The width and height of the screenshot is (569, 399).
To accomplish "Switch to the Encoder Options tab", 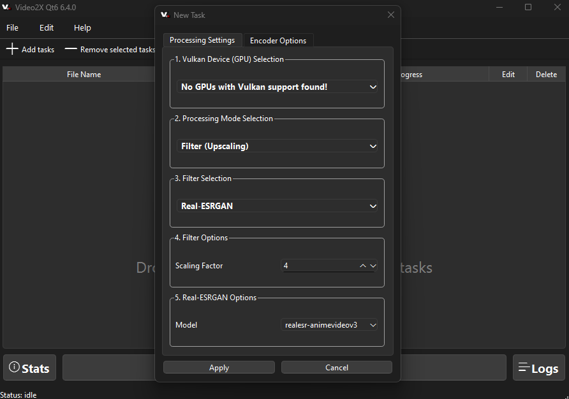I will [x=277, y=41].
